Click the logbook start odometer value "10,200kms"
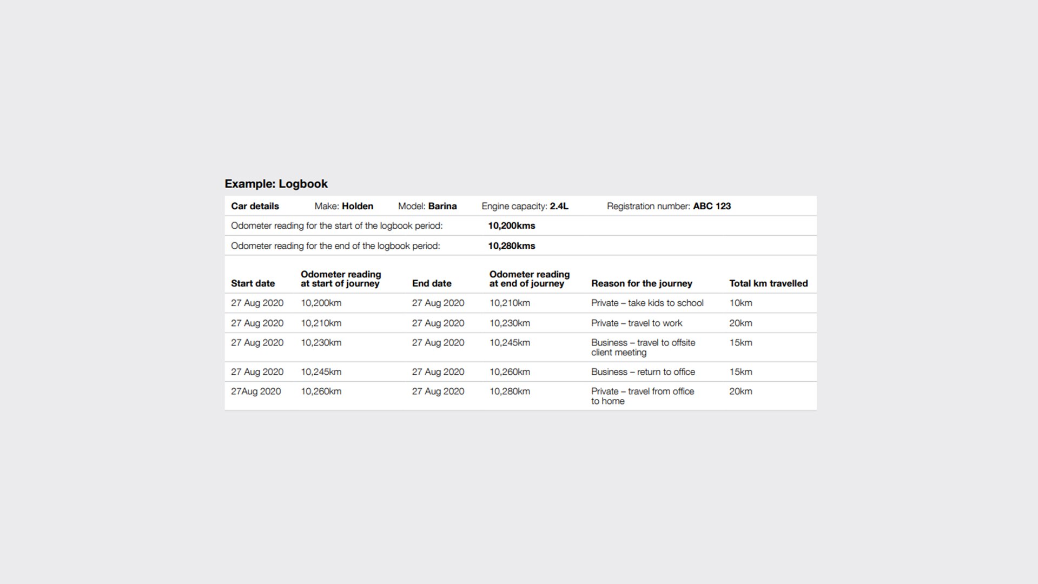Image resolution: width=1038 pixels, height=584 pixels. pos(511,226)
